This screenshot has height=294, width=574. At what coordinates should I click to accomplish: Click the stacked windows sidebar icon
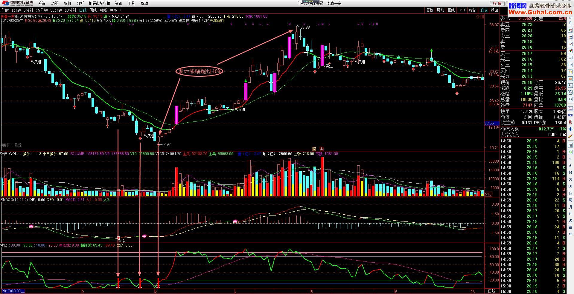pos(570,58)
